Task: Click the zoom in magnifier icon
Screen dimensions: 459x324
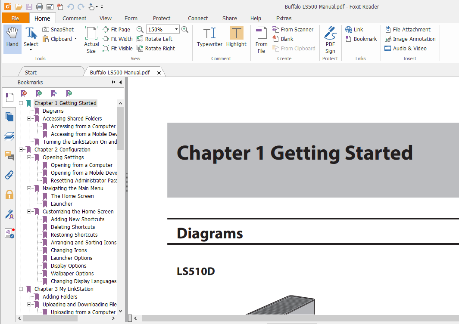Action: pyautogui.click(x=185, y=29)
